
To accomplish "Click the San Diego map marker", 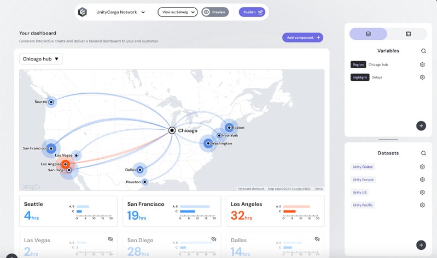I will (x=69, y=170).
